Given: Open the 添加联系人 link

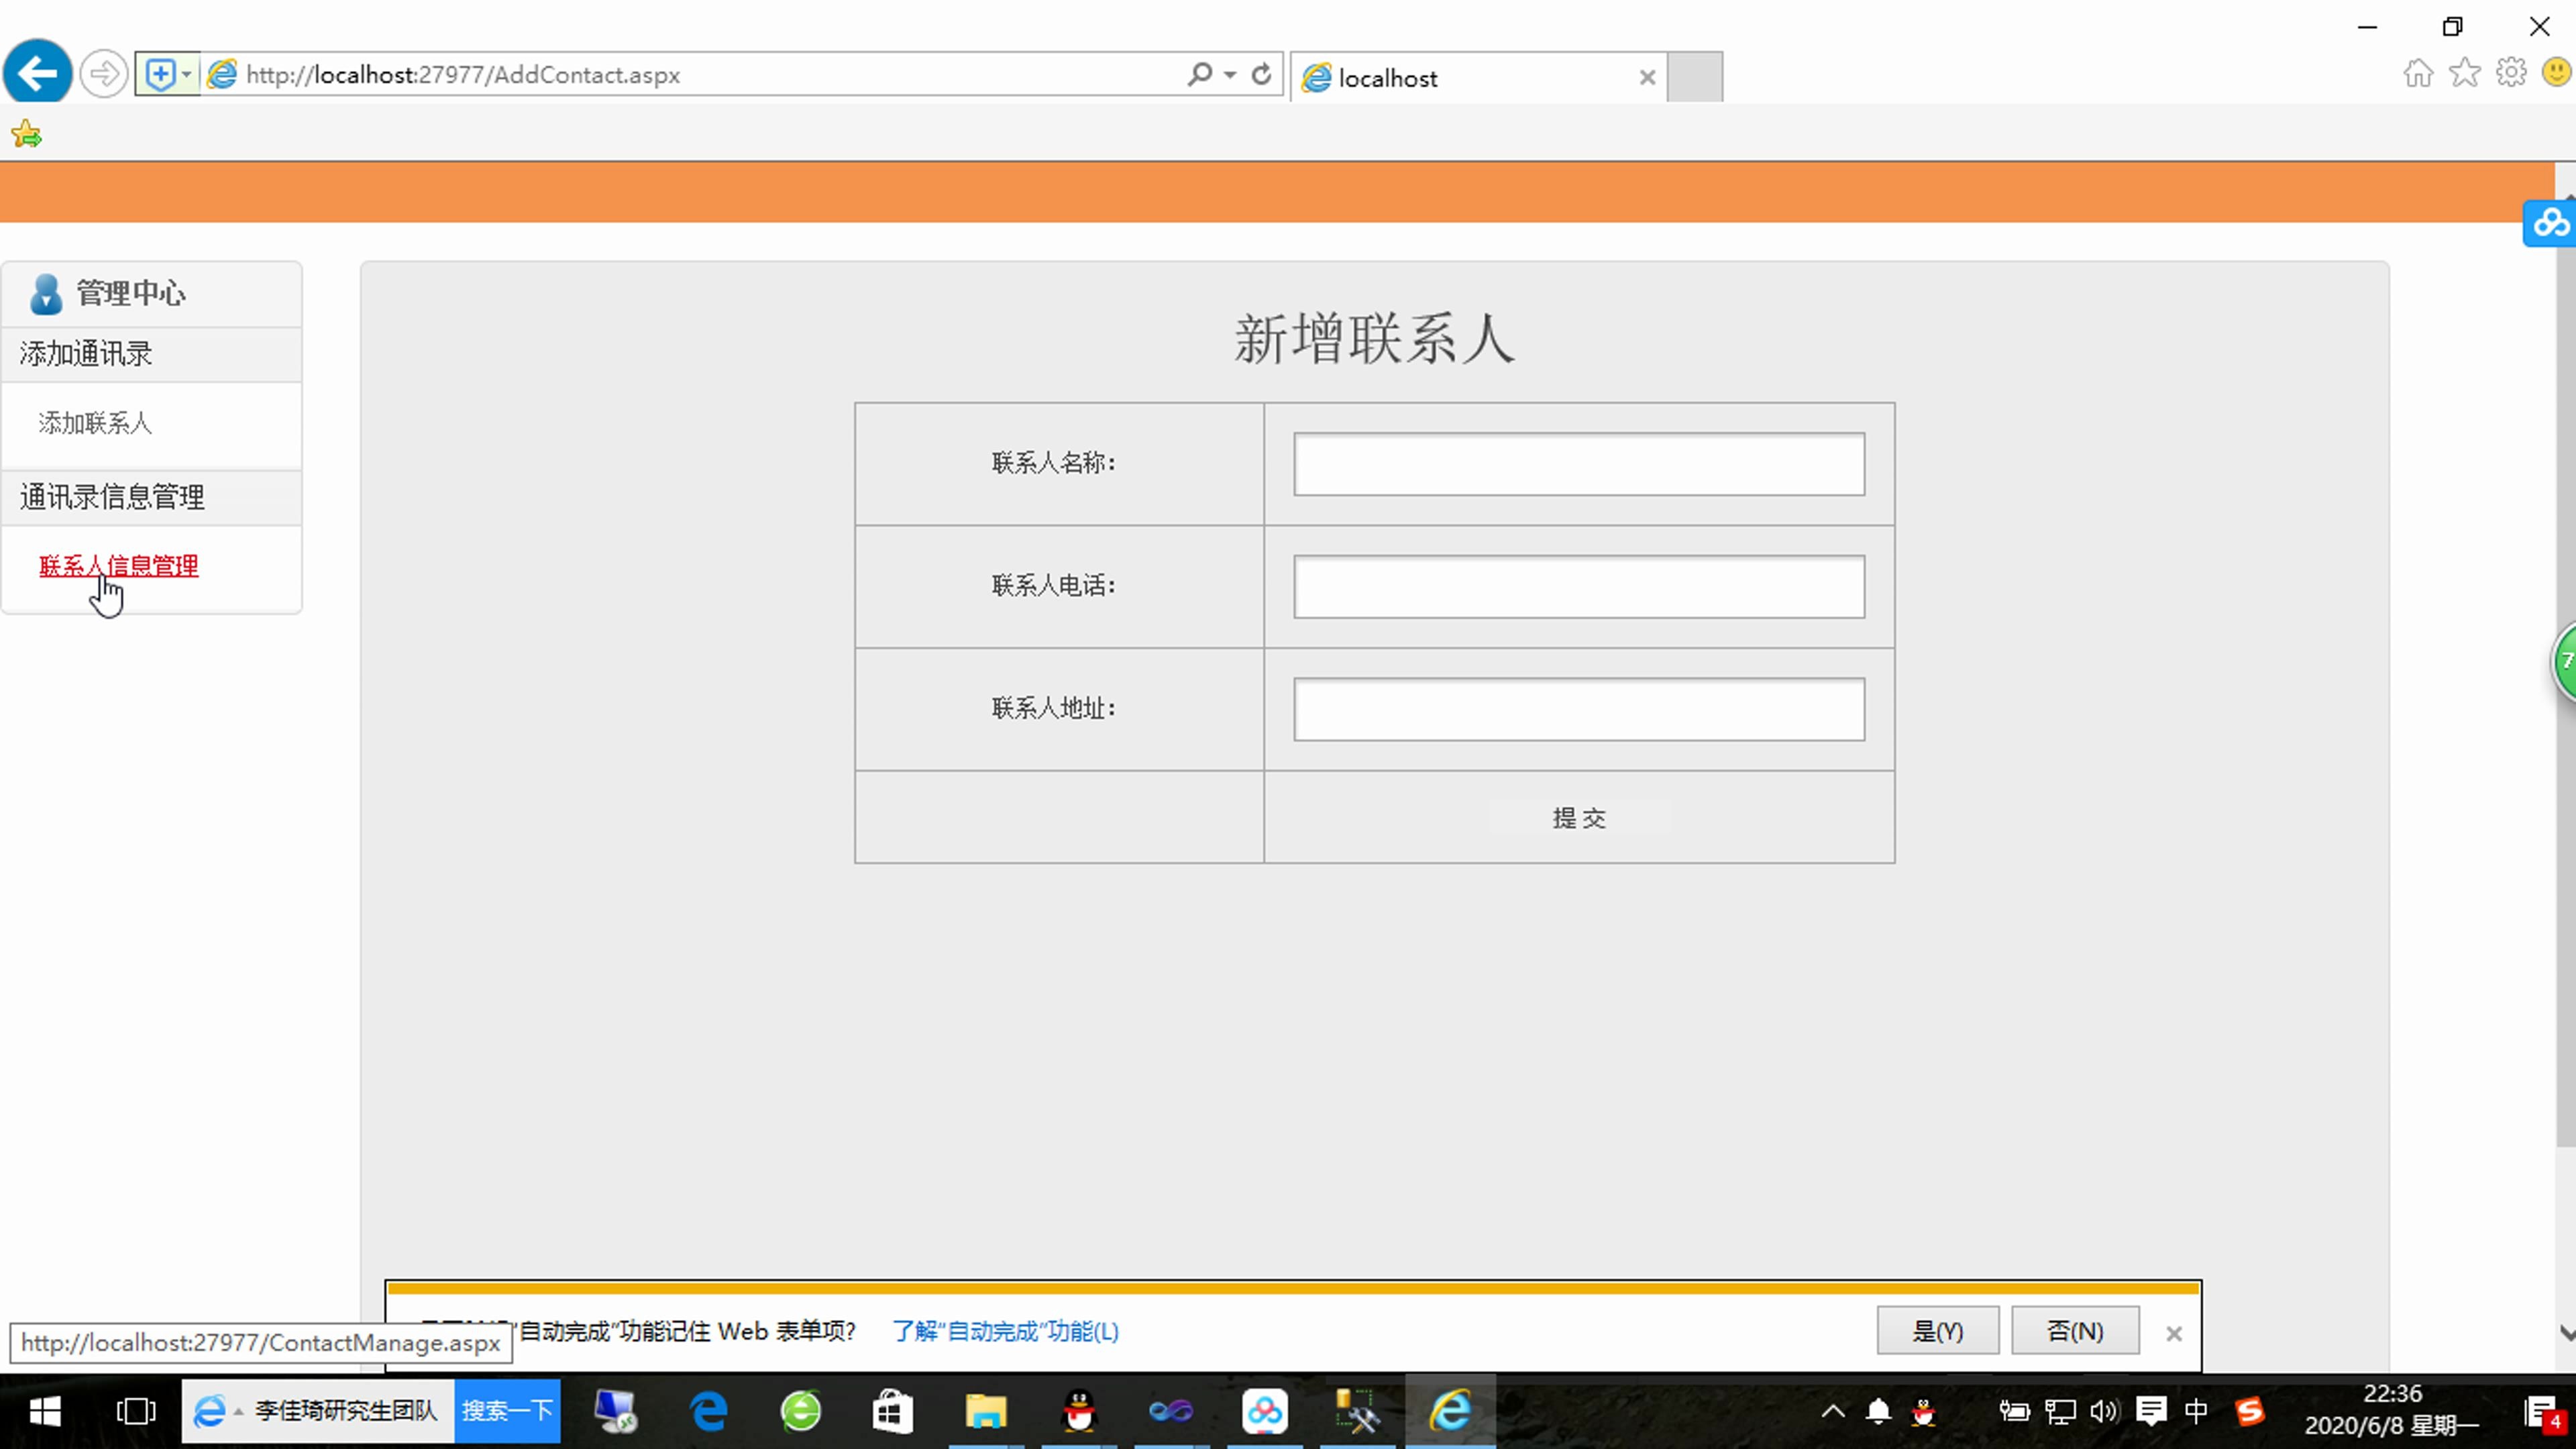Looking at the screenshot, I should point(95,423).
